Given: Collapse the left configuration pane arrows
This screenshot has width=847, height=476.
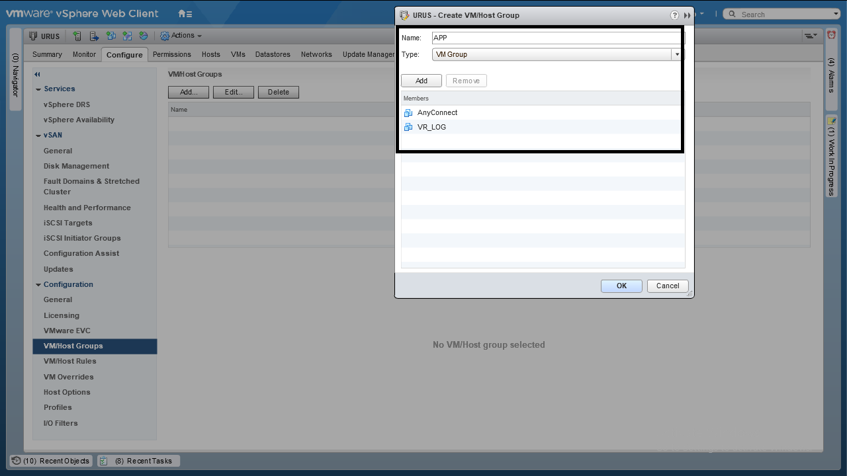Looking at the screenshot, I should [38, 75].
